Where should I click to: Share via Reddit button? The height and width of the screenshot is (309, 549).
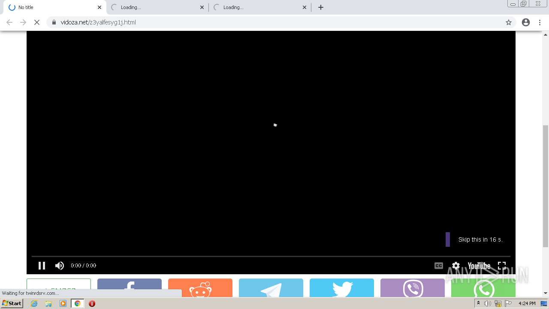coord(200,288)
